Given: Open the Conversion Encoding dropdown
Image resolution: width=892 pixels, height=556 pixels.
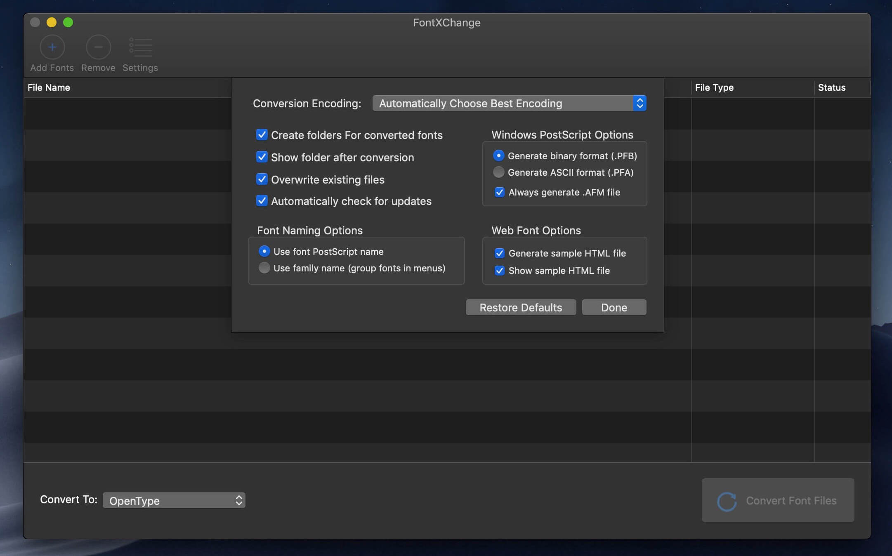Looking at the screenshot, I should point(509,103).
